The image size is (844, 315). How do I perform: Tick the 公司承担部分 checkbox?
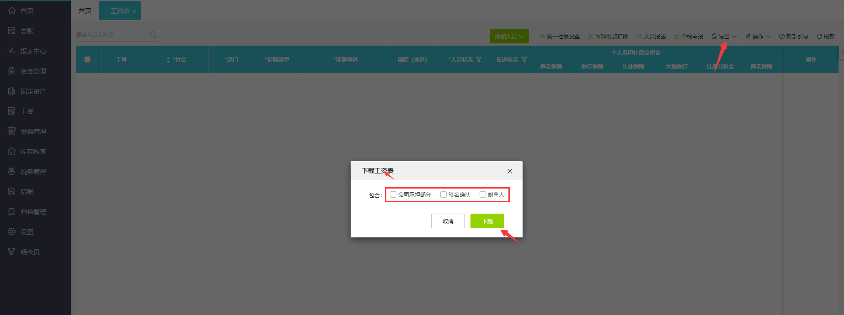click(x=393, y=194)
